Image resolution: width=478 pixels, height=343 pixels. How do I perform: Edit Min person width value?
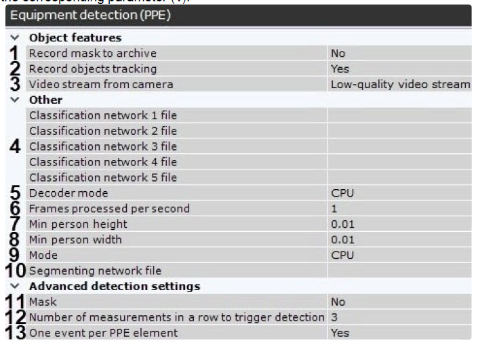399,240
